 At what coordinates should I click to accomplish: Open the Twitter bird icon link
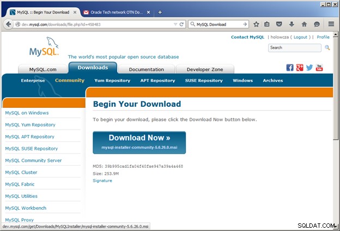tap(309, 68)
